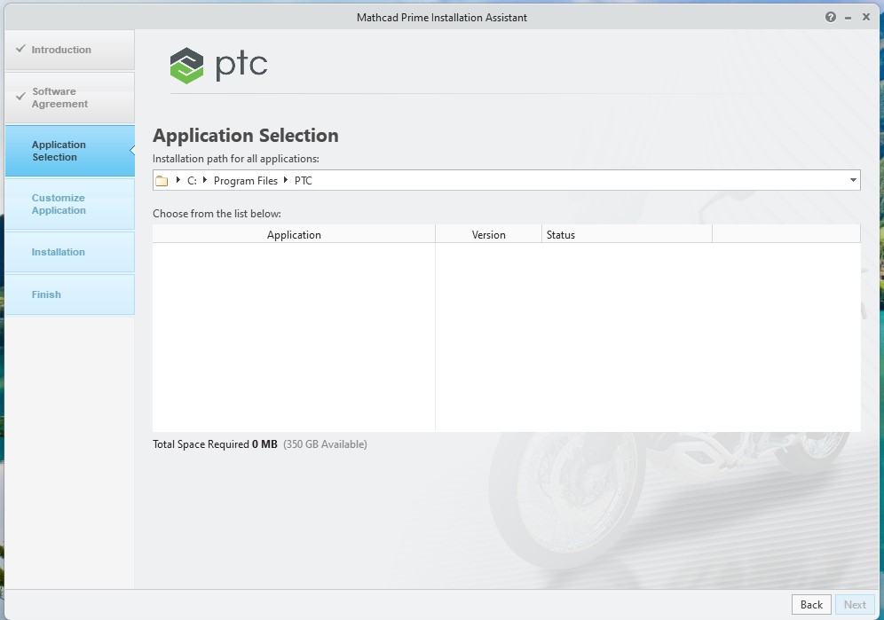Click the chevron between Program Files and PTC
The width and height of the screenshot is (884, 620).
tap(284, 180)
